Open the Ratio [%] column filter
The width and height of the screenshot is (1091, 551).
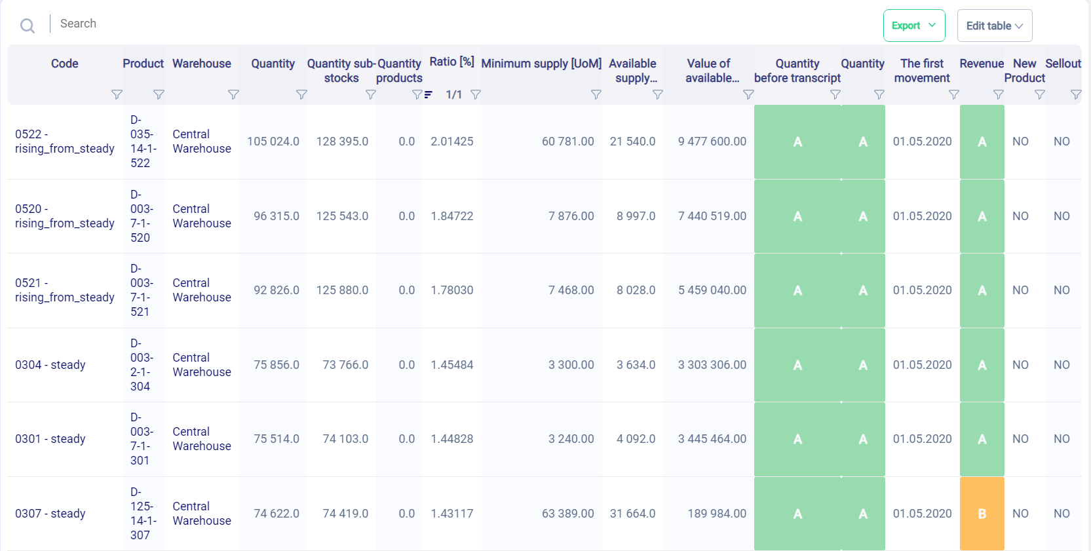coord(476,95)
